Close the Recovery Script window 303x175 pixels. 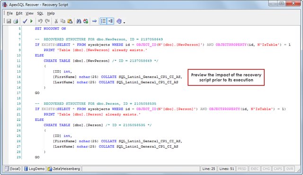pyautogui.click(x=293, y=3)
